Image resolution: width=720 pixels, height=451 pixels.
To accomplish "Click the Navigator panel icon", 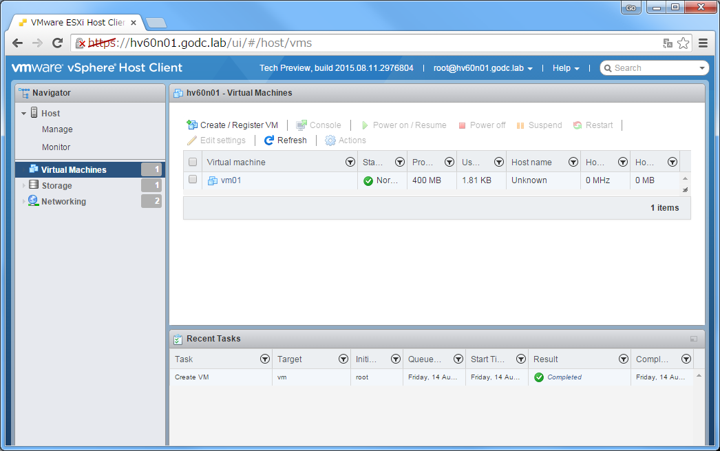I will click(24, 93).
